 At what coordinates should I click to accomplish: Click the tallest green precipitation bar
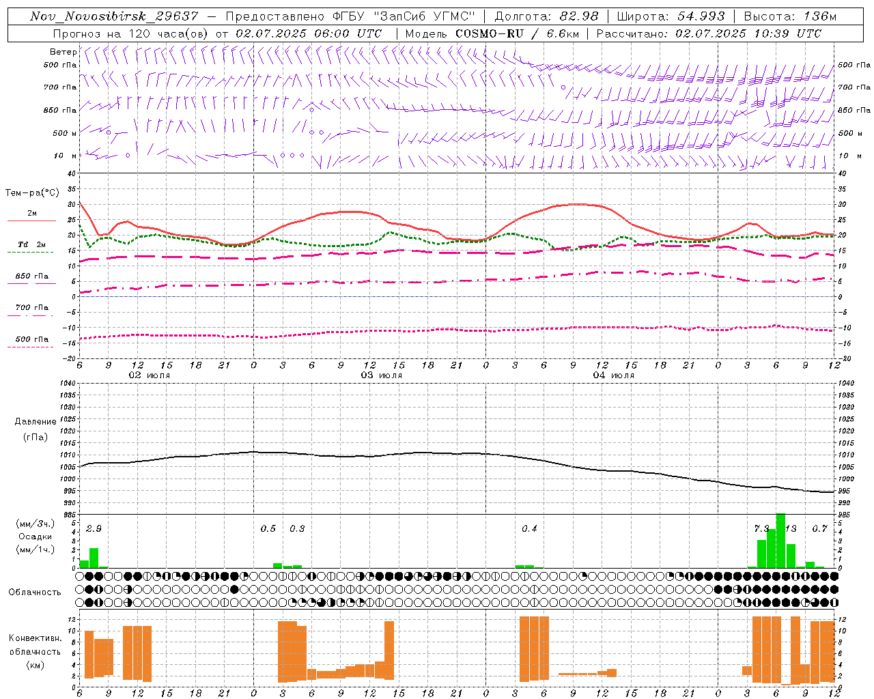pyautogui.click(x=780, y=541)
